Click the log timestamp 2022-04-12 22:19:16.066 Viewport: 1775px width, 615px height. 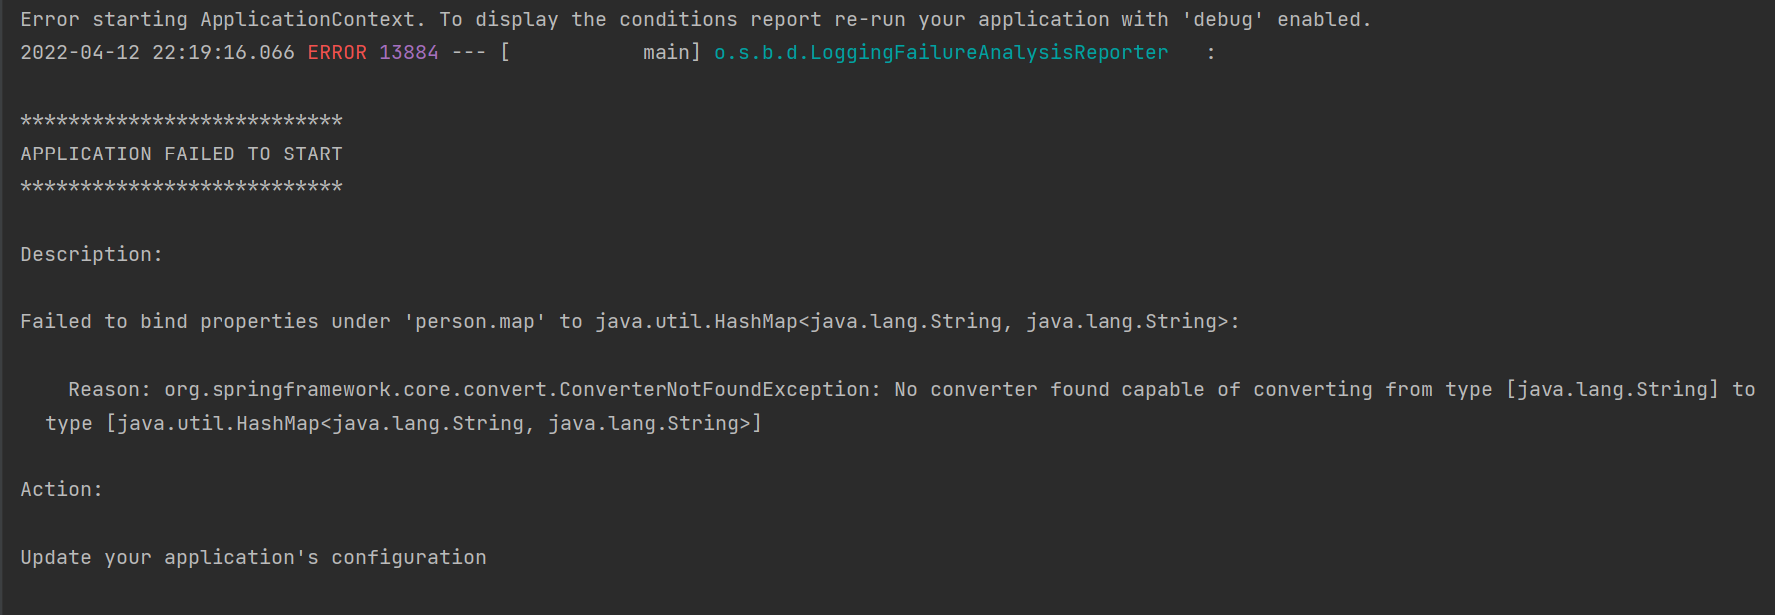pos(158,53)
